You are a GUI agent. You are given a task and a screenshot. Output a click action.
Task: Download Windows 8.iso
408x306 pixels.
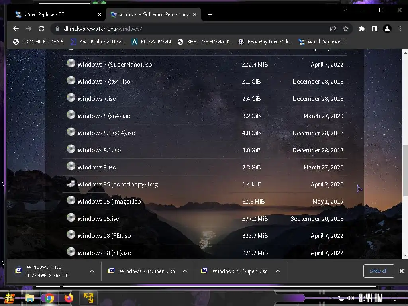click(97, 167)
